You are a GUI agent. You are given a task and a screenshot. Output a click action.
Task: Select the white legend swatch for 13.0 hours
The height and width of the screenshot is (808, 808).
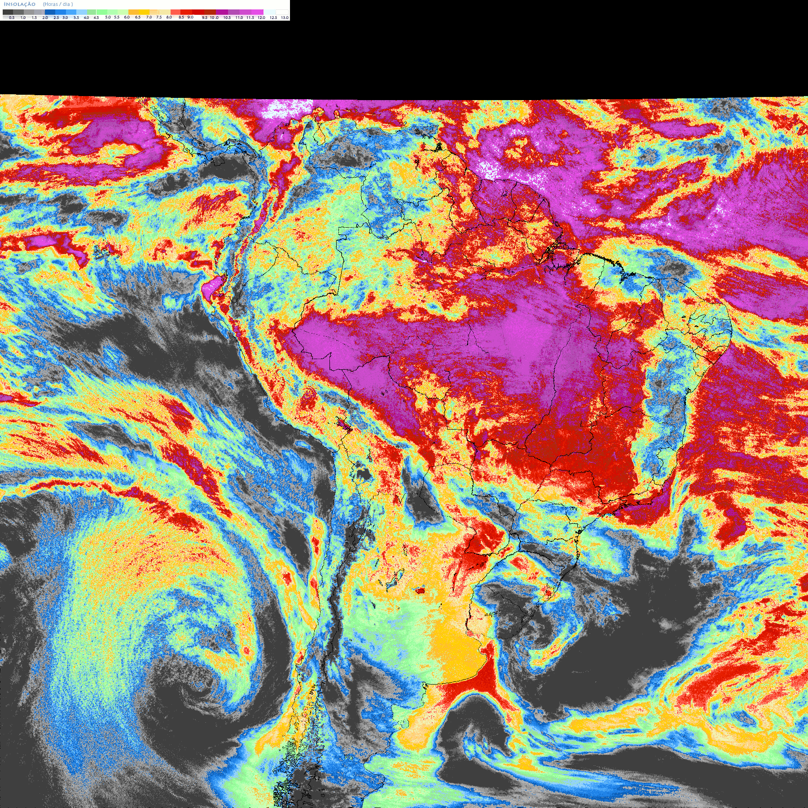(x=282, y=12)
